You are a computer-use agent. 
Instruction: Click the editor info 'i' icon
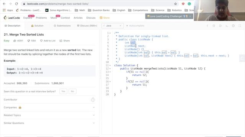pos(207,26)
